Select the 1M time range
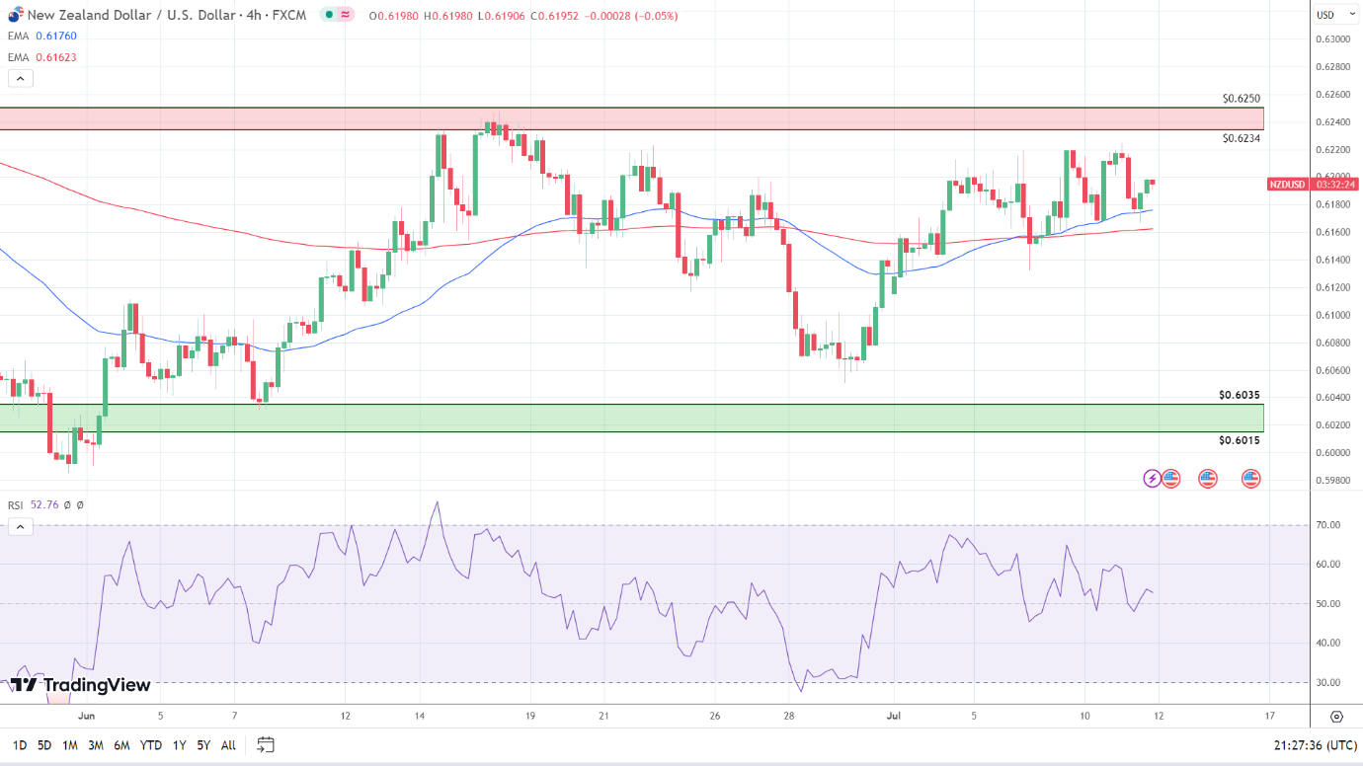The image size is (1363, 766). [70, 745]
